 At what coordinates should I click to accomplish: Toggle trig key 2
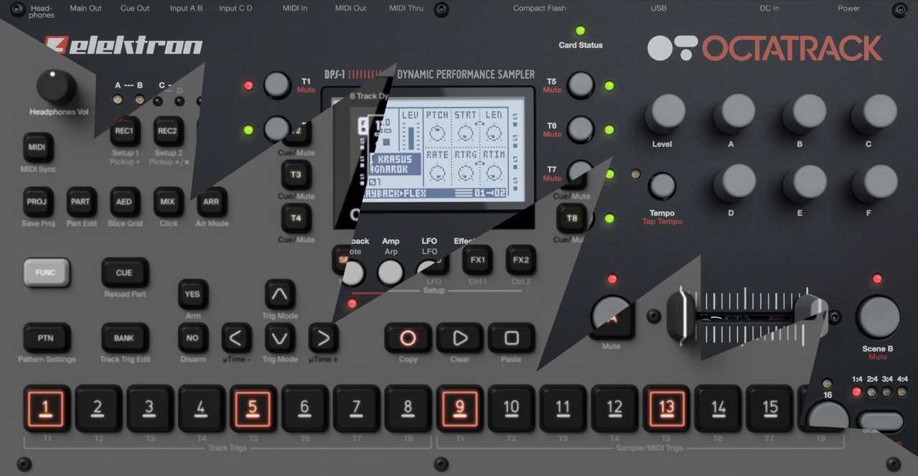tap(98, 409)
